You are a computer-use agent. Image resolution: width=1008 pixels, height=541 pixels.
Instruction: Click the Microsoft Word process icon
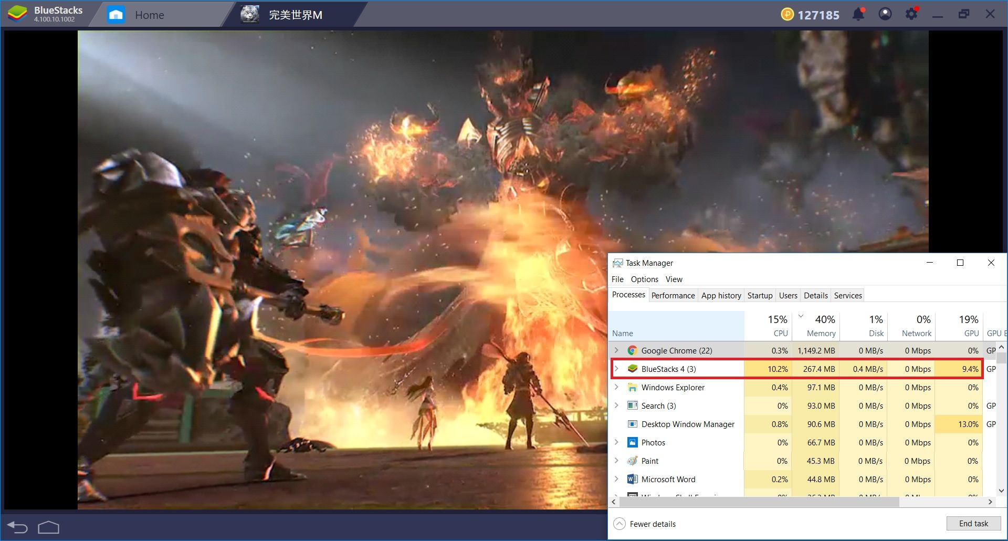(x=633, y=479)
